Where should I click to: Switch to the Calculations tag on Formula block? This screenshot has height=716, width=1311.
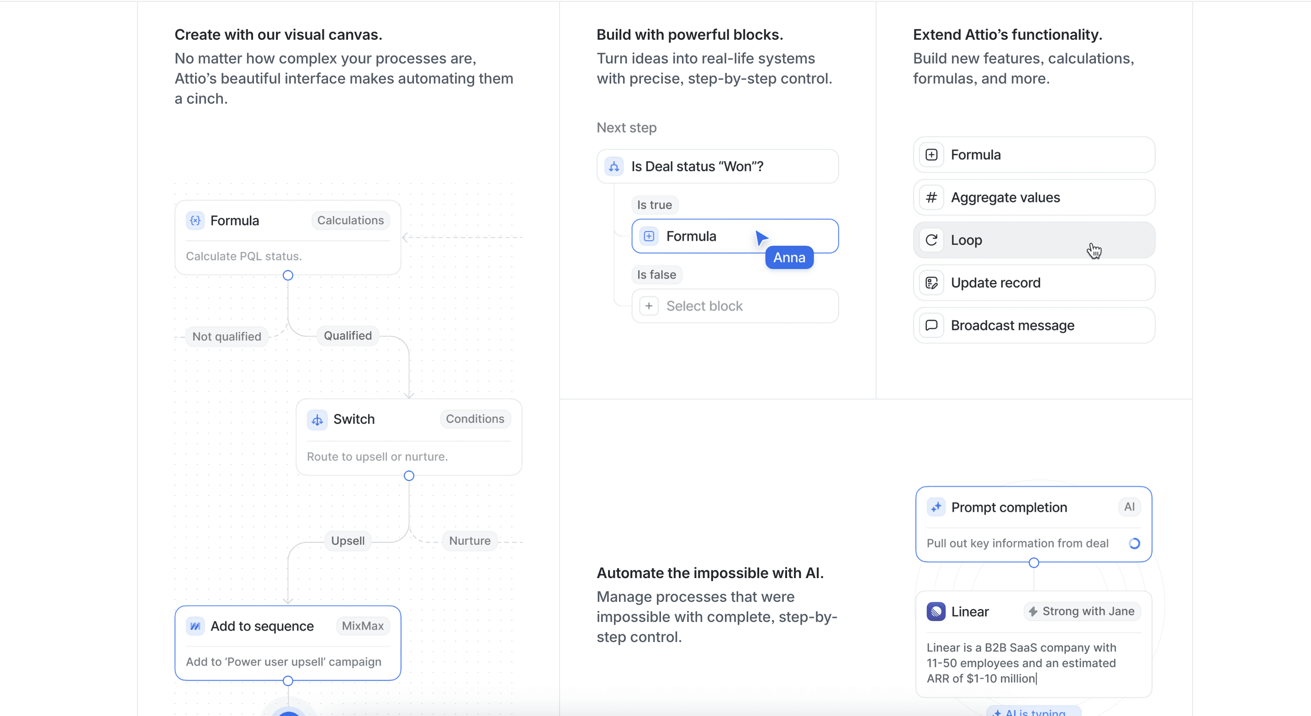(350, 220)
